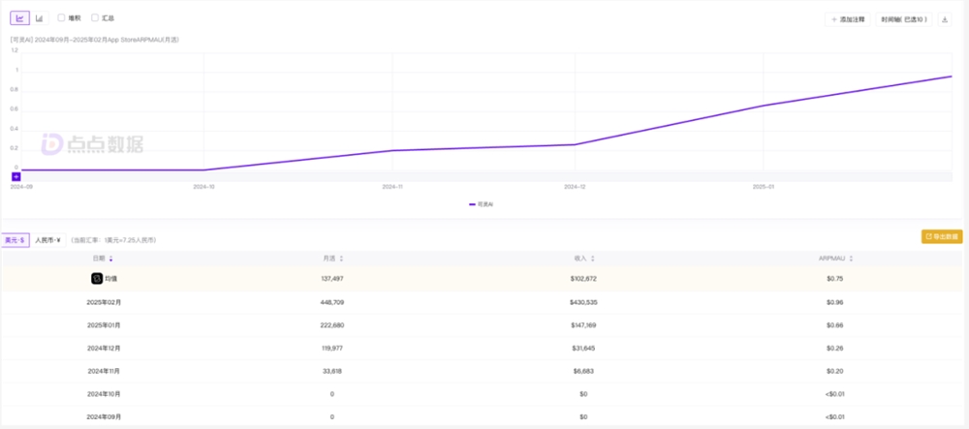Viewport: 969px width, 429px height.
Task: Click the purple line at 2024-12 point
Action: 576,144
